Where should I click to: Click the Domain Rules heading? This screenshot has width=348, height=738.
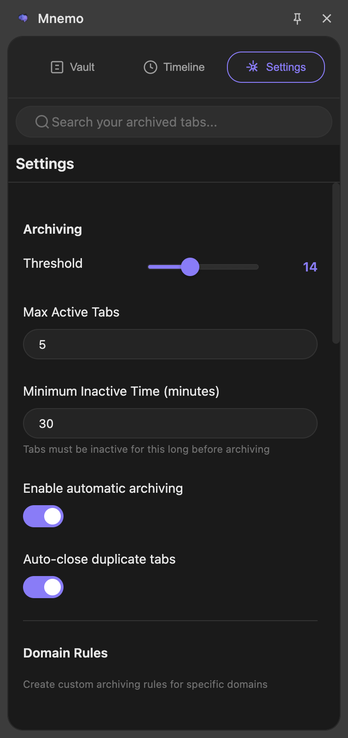pyautogui.click(x=65, y=653)
